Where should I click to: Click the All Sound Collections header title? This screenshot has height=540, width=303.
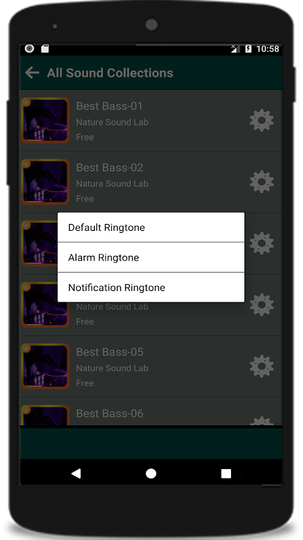tap(110, 73)
